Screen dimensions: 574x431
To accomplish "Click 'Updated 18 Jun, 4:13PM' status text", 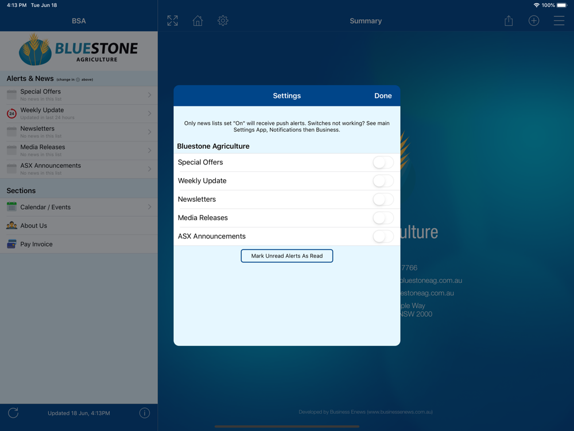I will [x=79, y=413].
